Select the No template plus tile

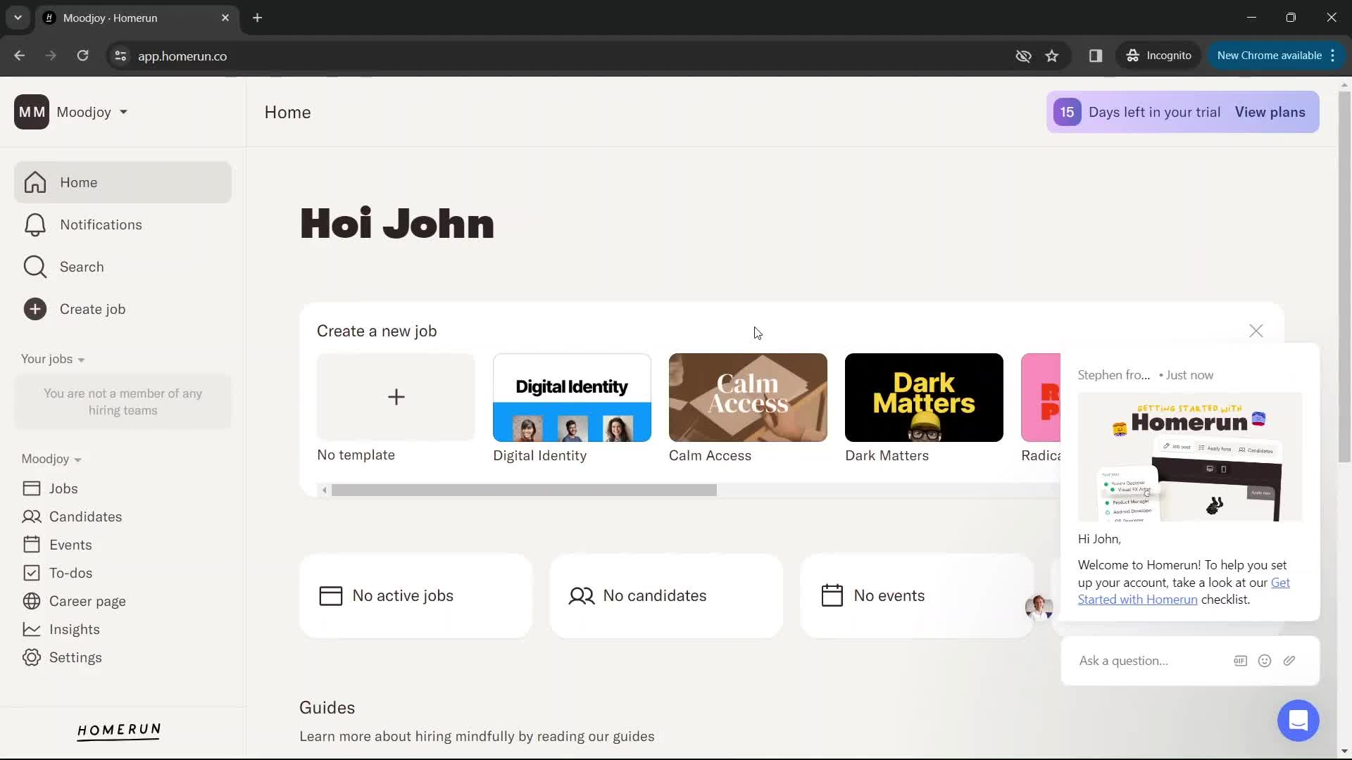point(396,397)
